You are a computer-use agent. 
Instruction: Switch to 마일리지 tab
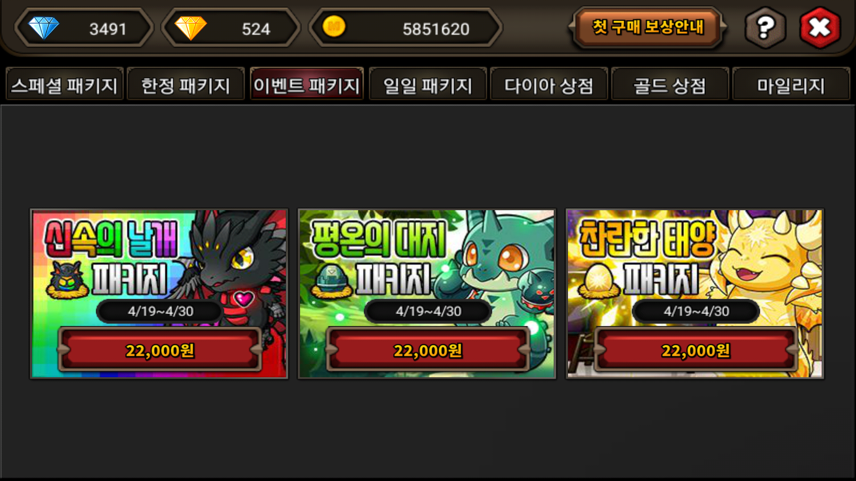click(x=791, y=85)
